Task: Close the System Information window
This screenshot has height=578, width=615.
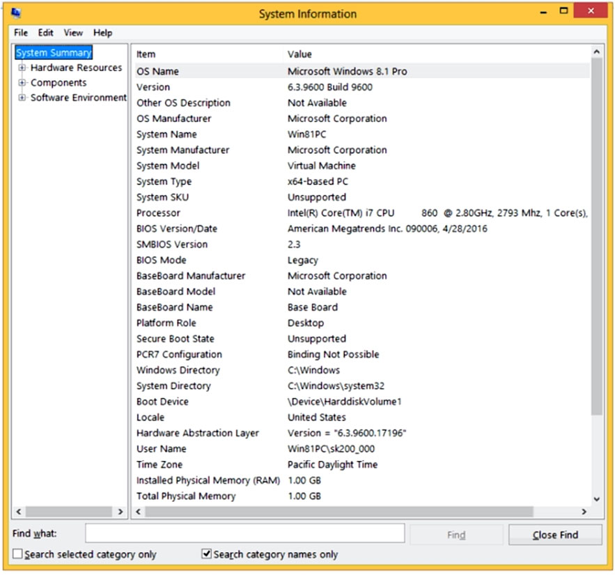Action: pyautogui.click(x=591, y=10)
